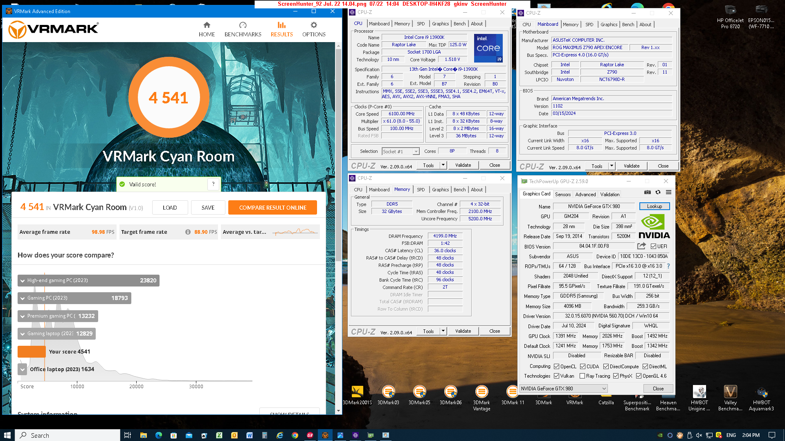
Task: Open HP OfficeJet Pro 8720 desktop shortcut
Action: coord(730,17)
